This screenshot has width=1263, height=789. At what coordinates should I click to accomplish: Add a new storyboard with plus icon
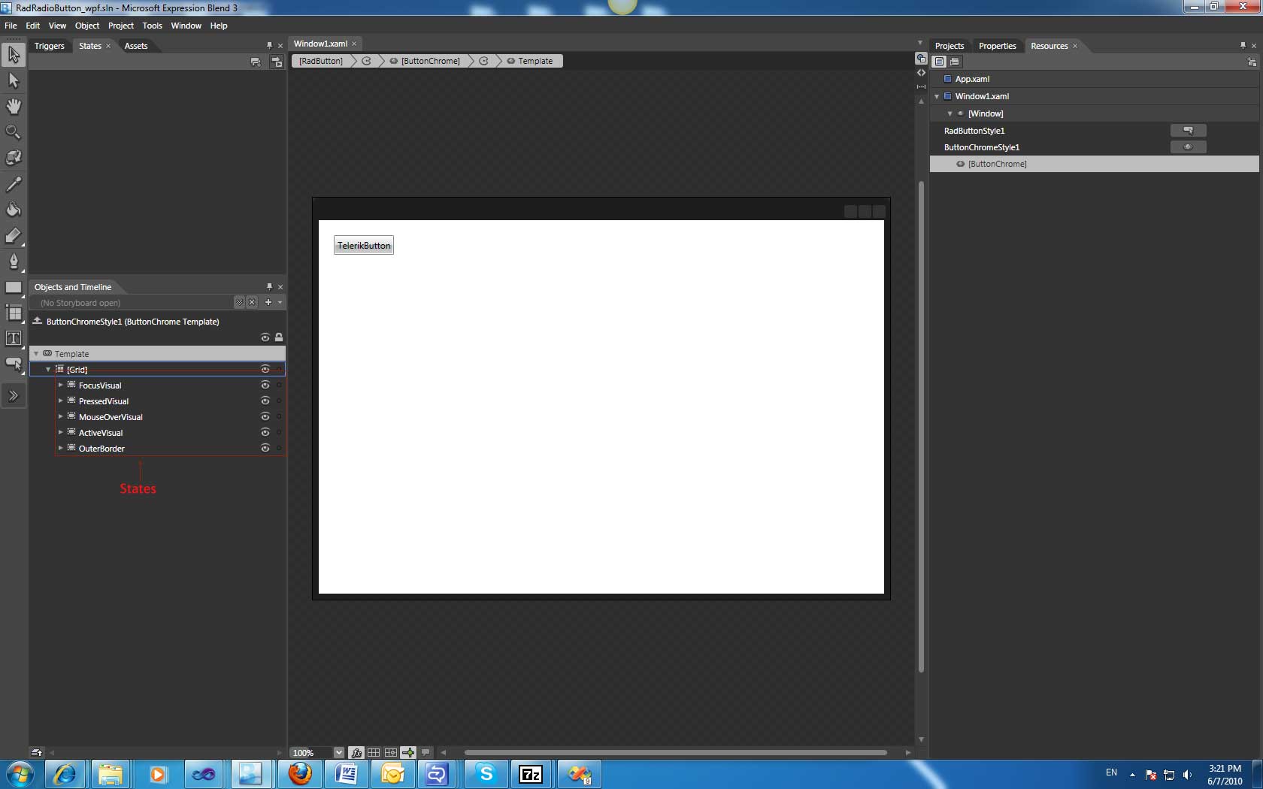coord(268,302)
